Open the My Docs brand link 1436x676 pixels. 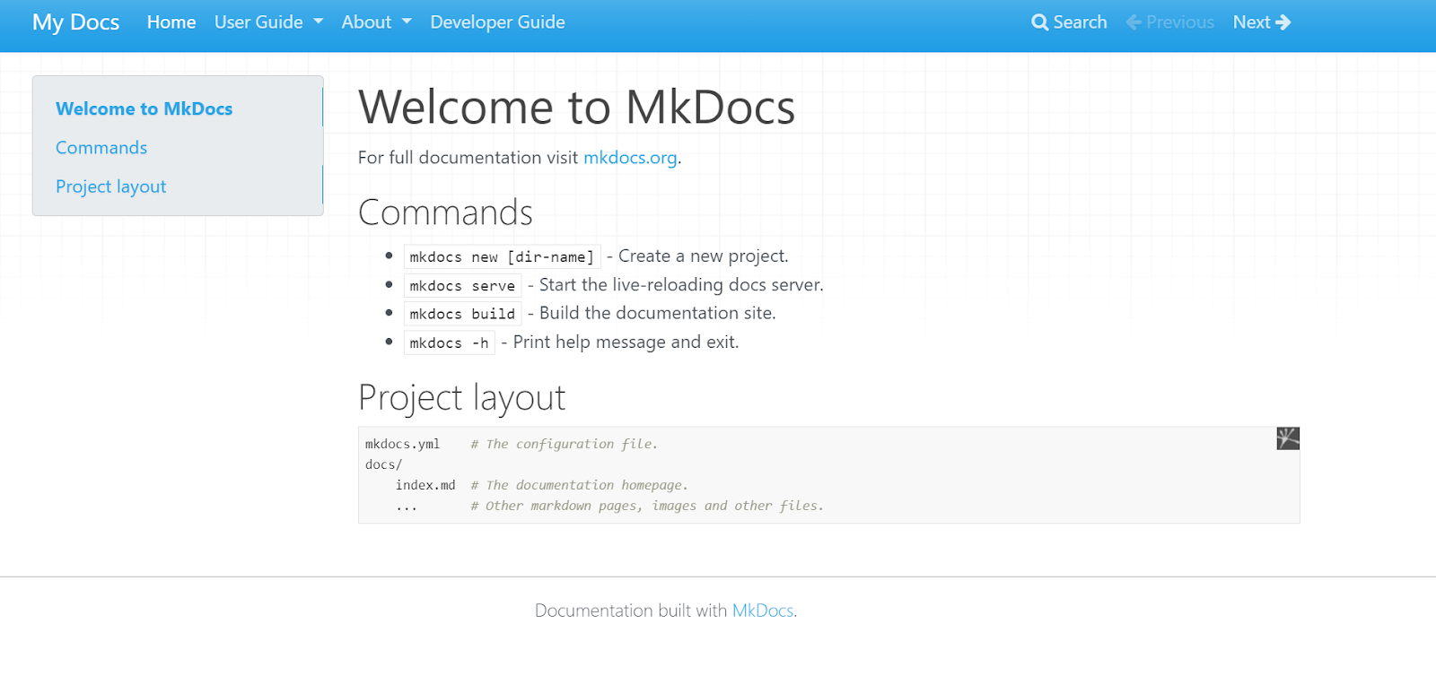pyautogui.click(x=76, y=22)
